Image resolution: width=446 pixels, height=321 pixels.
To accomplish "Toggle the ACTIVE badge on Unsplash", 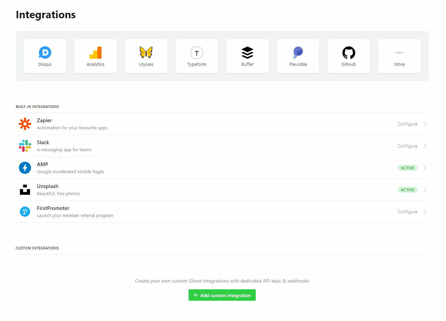I will [x=408, y=190].
